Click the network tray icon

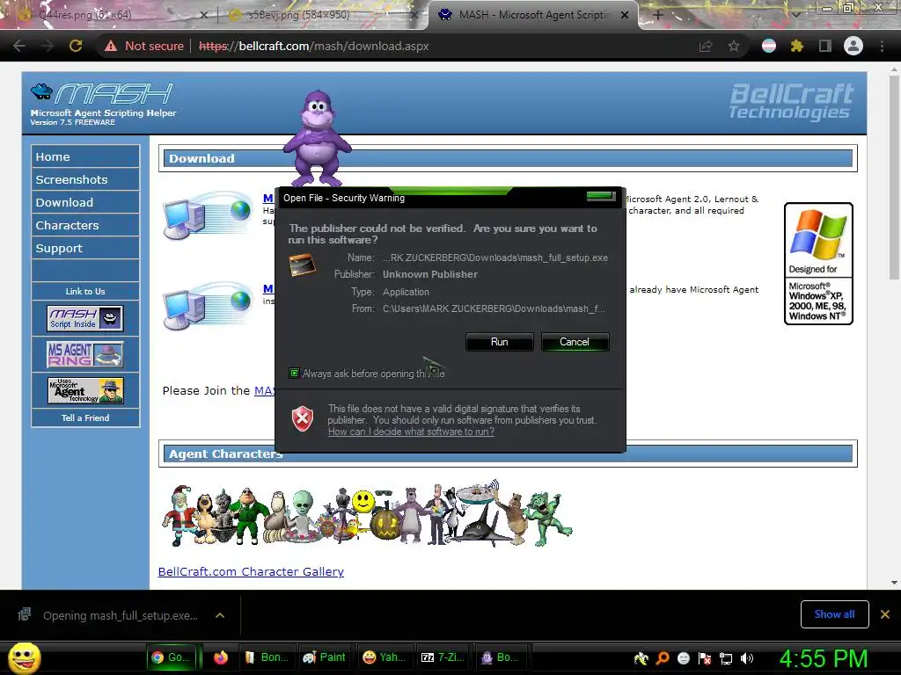(x=726, y=658)
